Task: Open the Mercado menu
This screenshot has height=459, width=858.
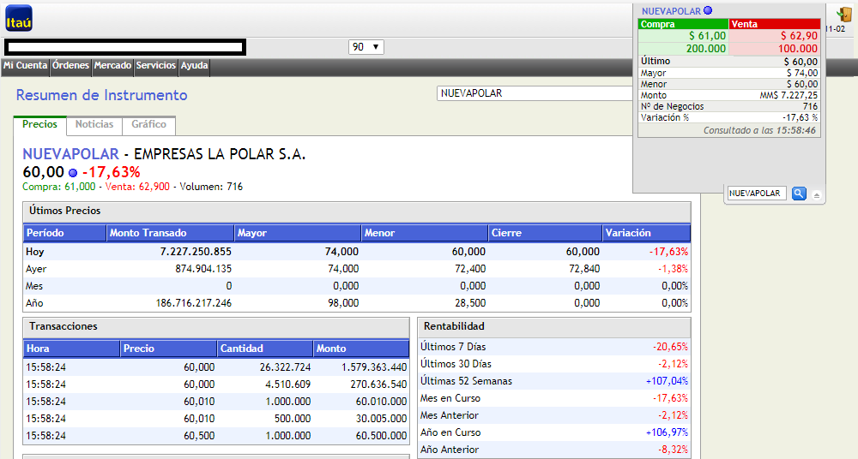Action: point(112,66)
